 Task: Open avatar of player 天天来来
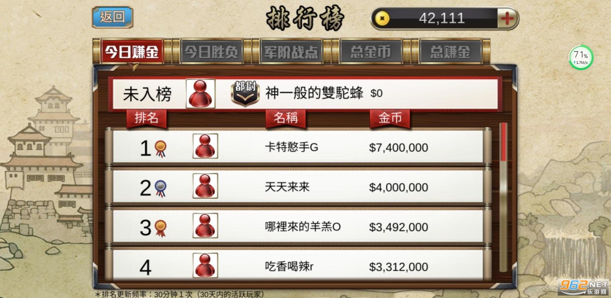205,186
